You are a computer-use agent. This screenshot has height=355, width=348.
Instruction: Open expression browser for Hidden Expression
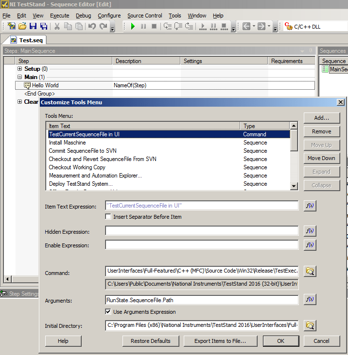[x=310, y=231]
